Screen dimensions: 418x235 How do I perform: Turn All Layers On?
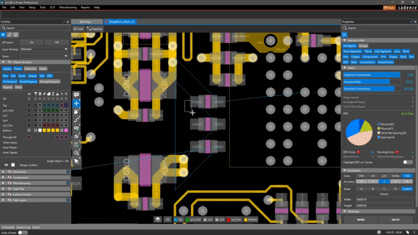click(x=32, y=42)
